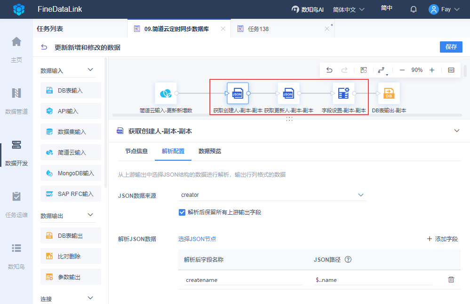Open 数据管道 in the sidebar
470x304 pixels.
(x=16, y=101)
